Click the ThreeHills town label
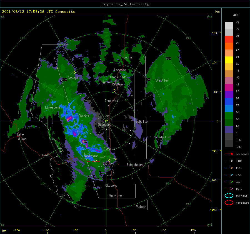 point(139,122)
